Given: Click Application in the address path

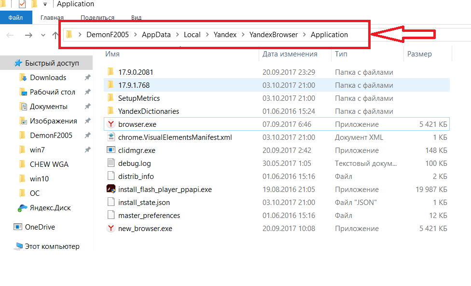Looking at the screenshot, I should coord(329,35).
